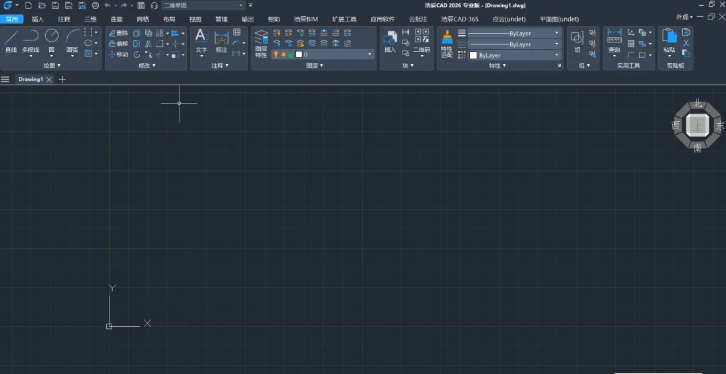
Task: Open the lineweight ByLayer dropdown
Action: (514, 34)
